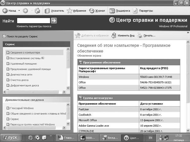Viewport: 190px width, 142px height.
Task: Click Сервис list scroll left arrow
Action: pyautogui.click(x=5, y=92)
